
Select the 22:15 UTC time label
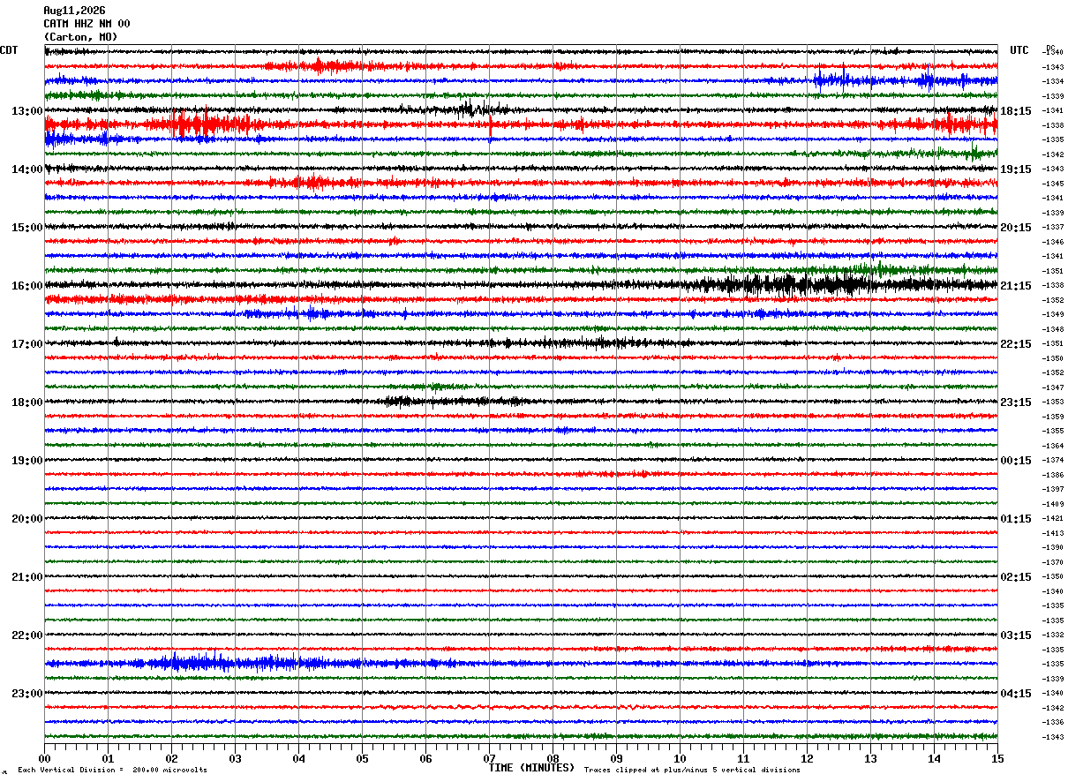click(x=1016, y=343)
